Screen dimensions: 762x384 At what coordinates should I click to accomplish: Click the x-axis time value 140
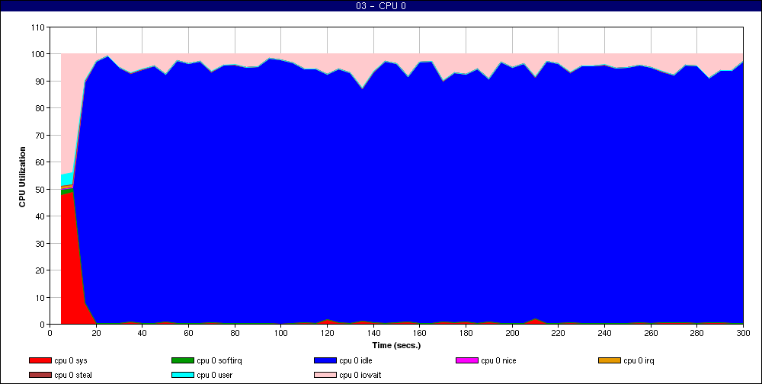[x=373, y=333]
